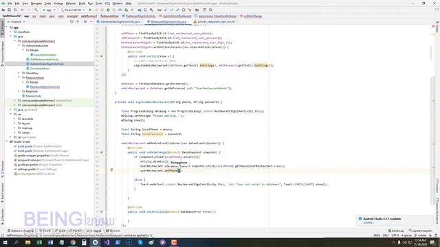440x247 pixels.
Task: Open the Event Log panel
Action: pos(396,231)
